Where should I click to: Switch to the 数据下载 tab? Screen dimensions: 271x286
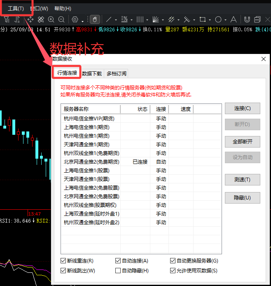click(x=91, y=74)
